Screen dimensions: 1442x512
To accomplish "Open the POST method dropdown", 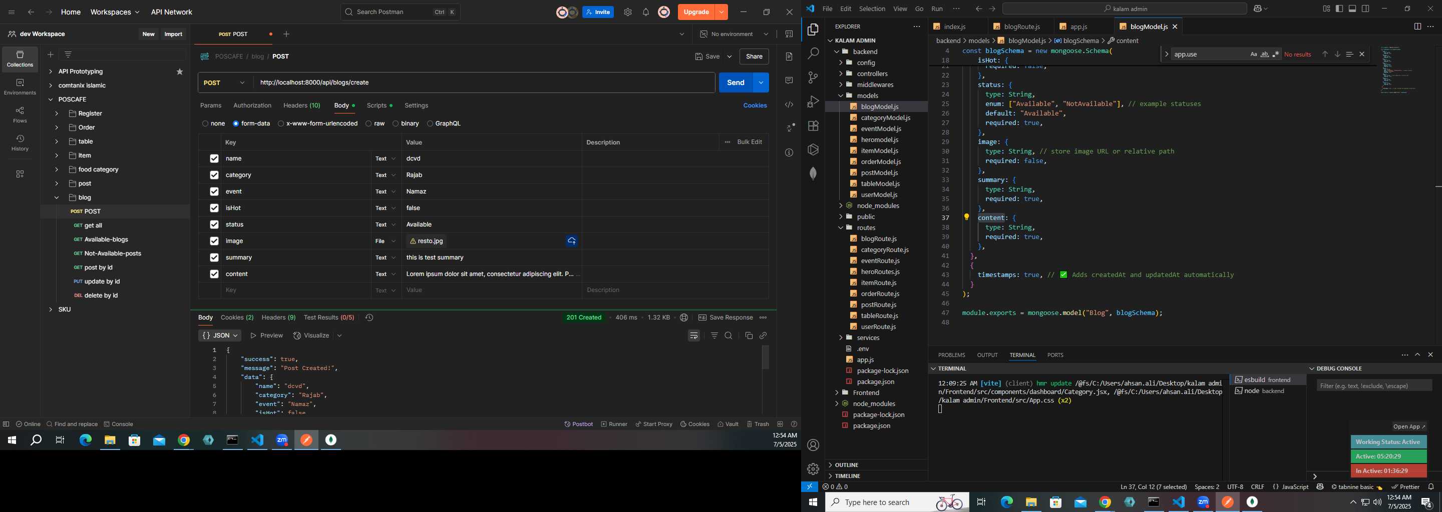I will pos(225,82).
